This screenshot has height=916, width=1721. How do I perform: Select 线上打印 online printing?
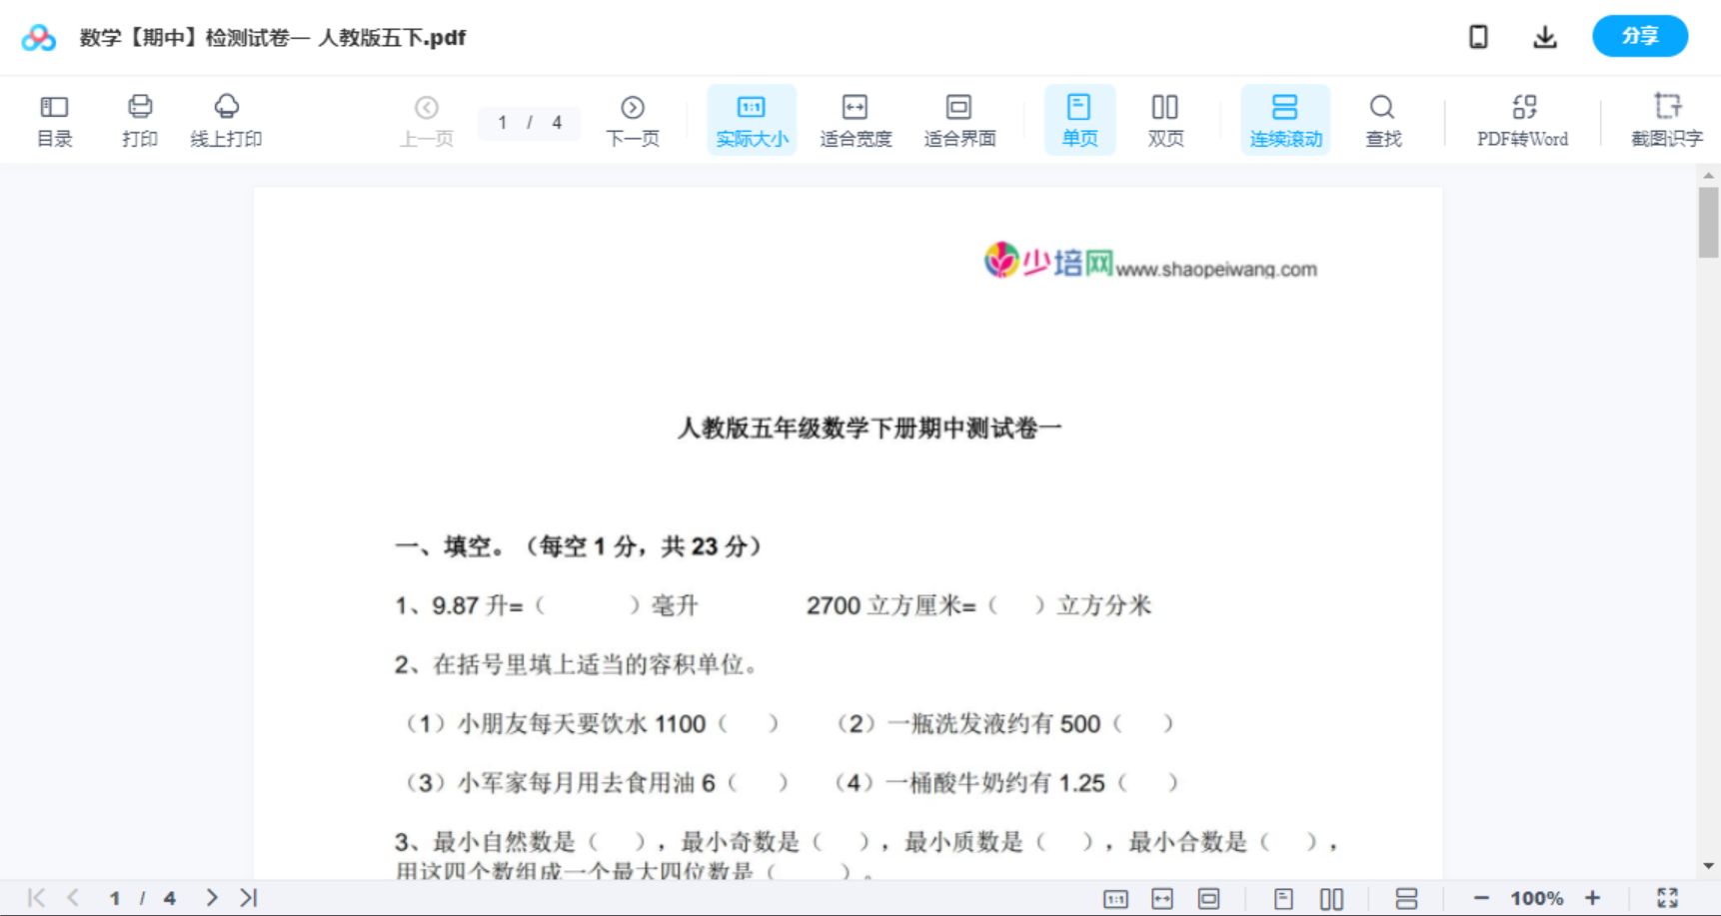point(227,119)
